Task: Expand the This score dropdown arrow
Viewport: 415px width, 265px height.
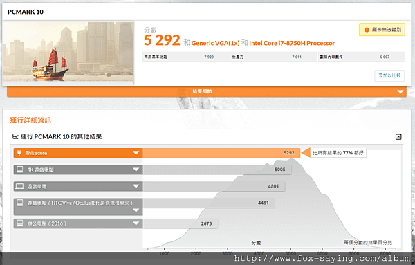Action: 136,153
